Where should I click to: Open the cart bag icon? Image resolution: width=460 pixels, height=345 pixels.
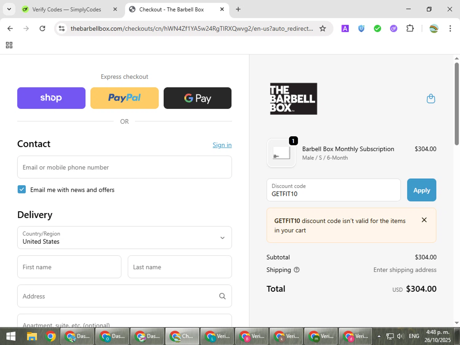431,99
